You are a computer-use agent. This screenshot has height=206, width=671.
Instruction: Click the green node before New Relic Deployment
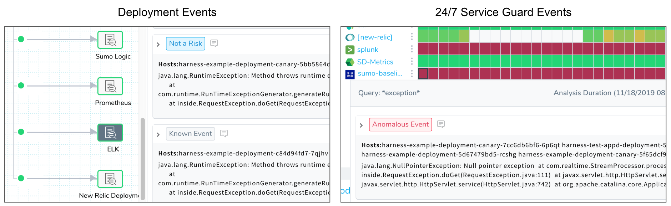click(21, 178)
